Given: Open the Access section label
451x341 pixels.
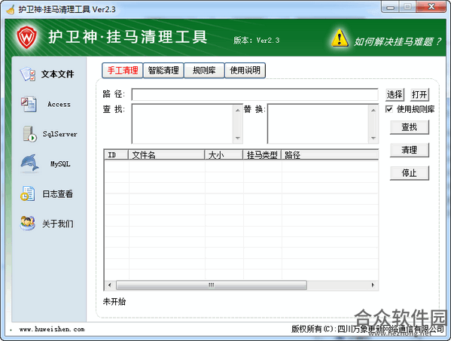Looking at the screenshot, I should coord(59,105).
